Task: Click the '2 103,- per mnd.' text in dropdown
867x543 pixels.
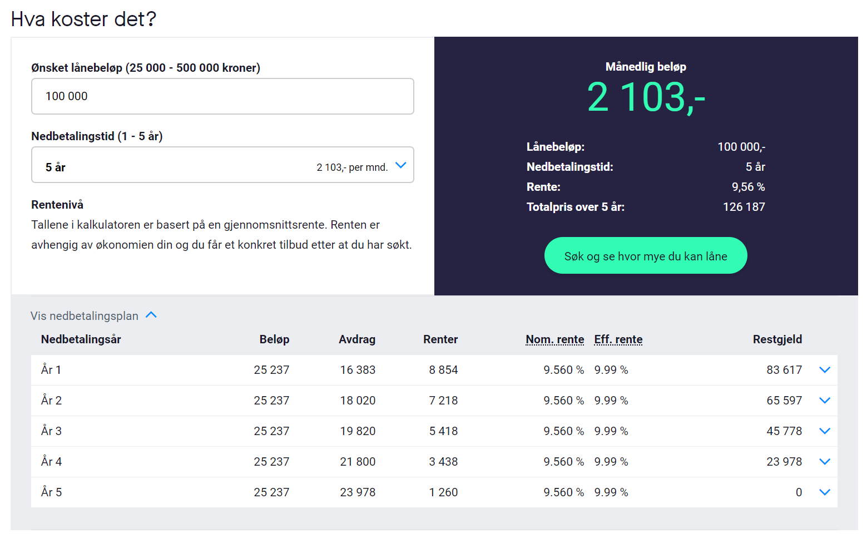Action: point(352,167)
